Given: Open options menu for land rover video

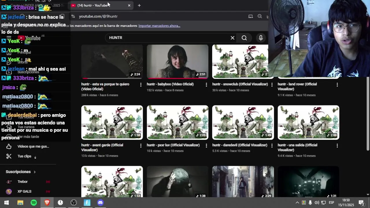Looking at the screenshot, I should click(337, 85).
